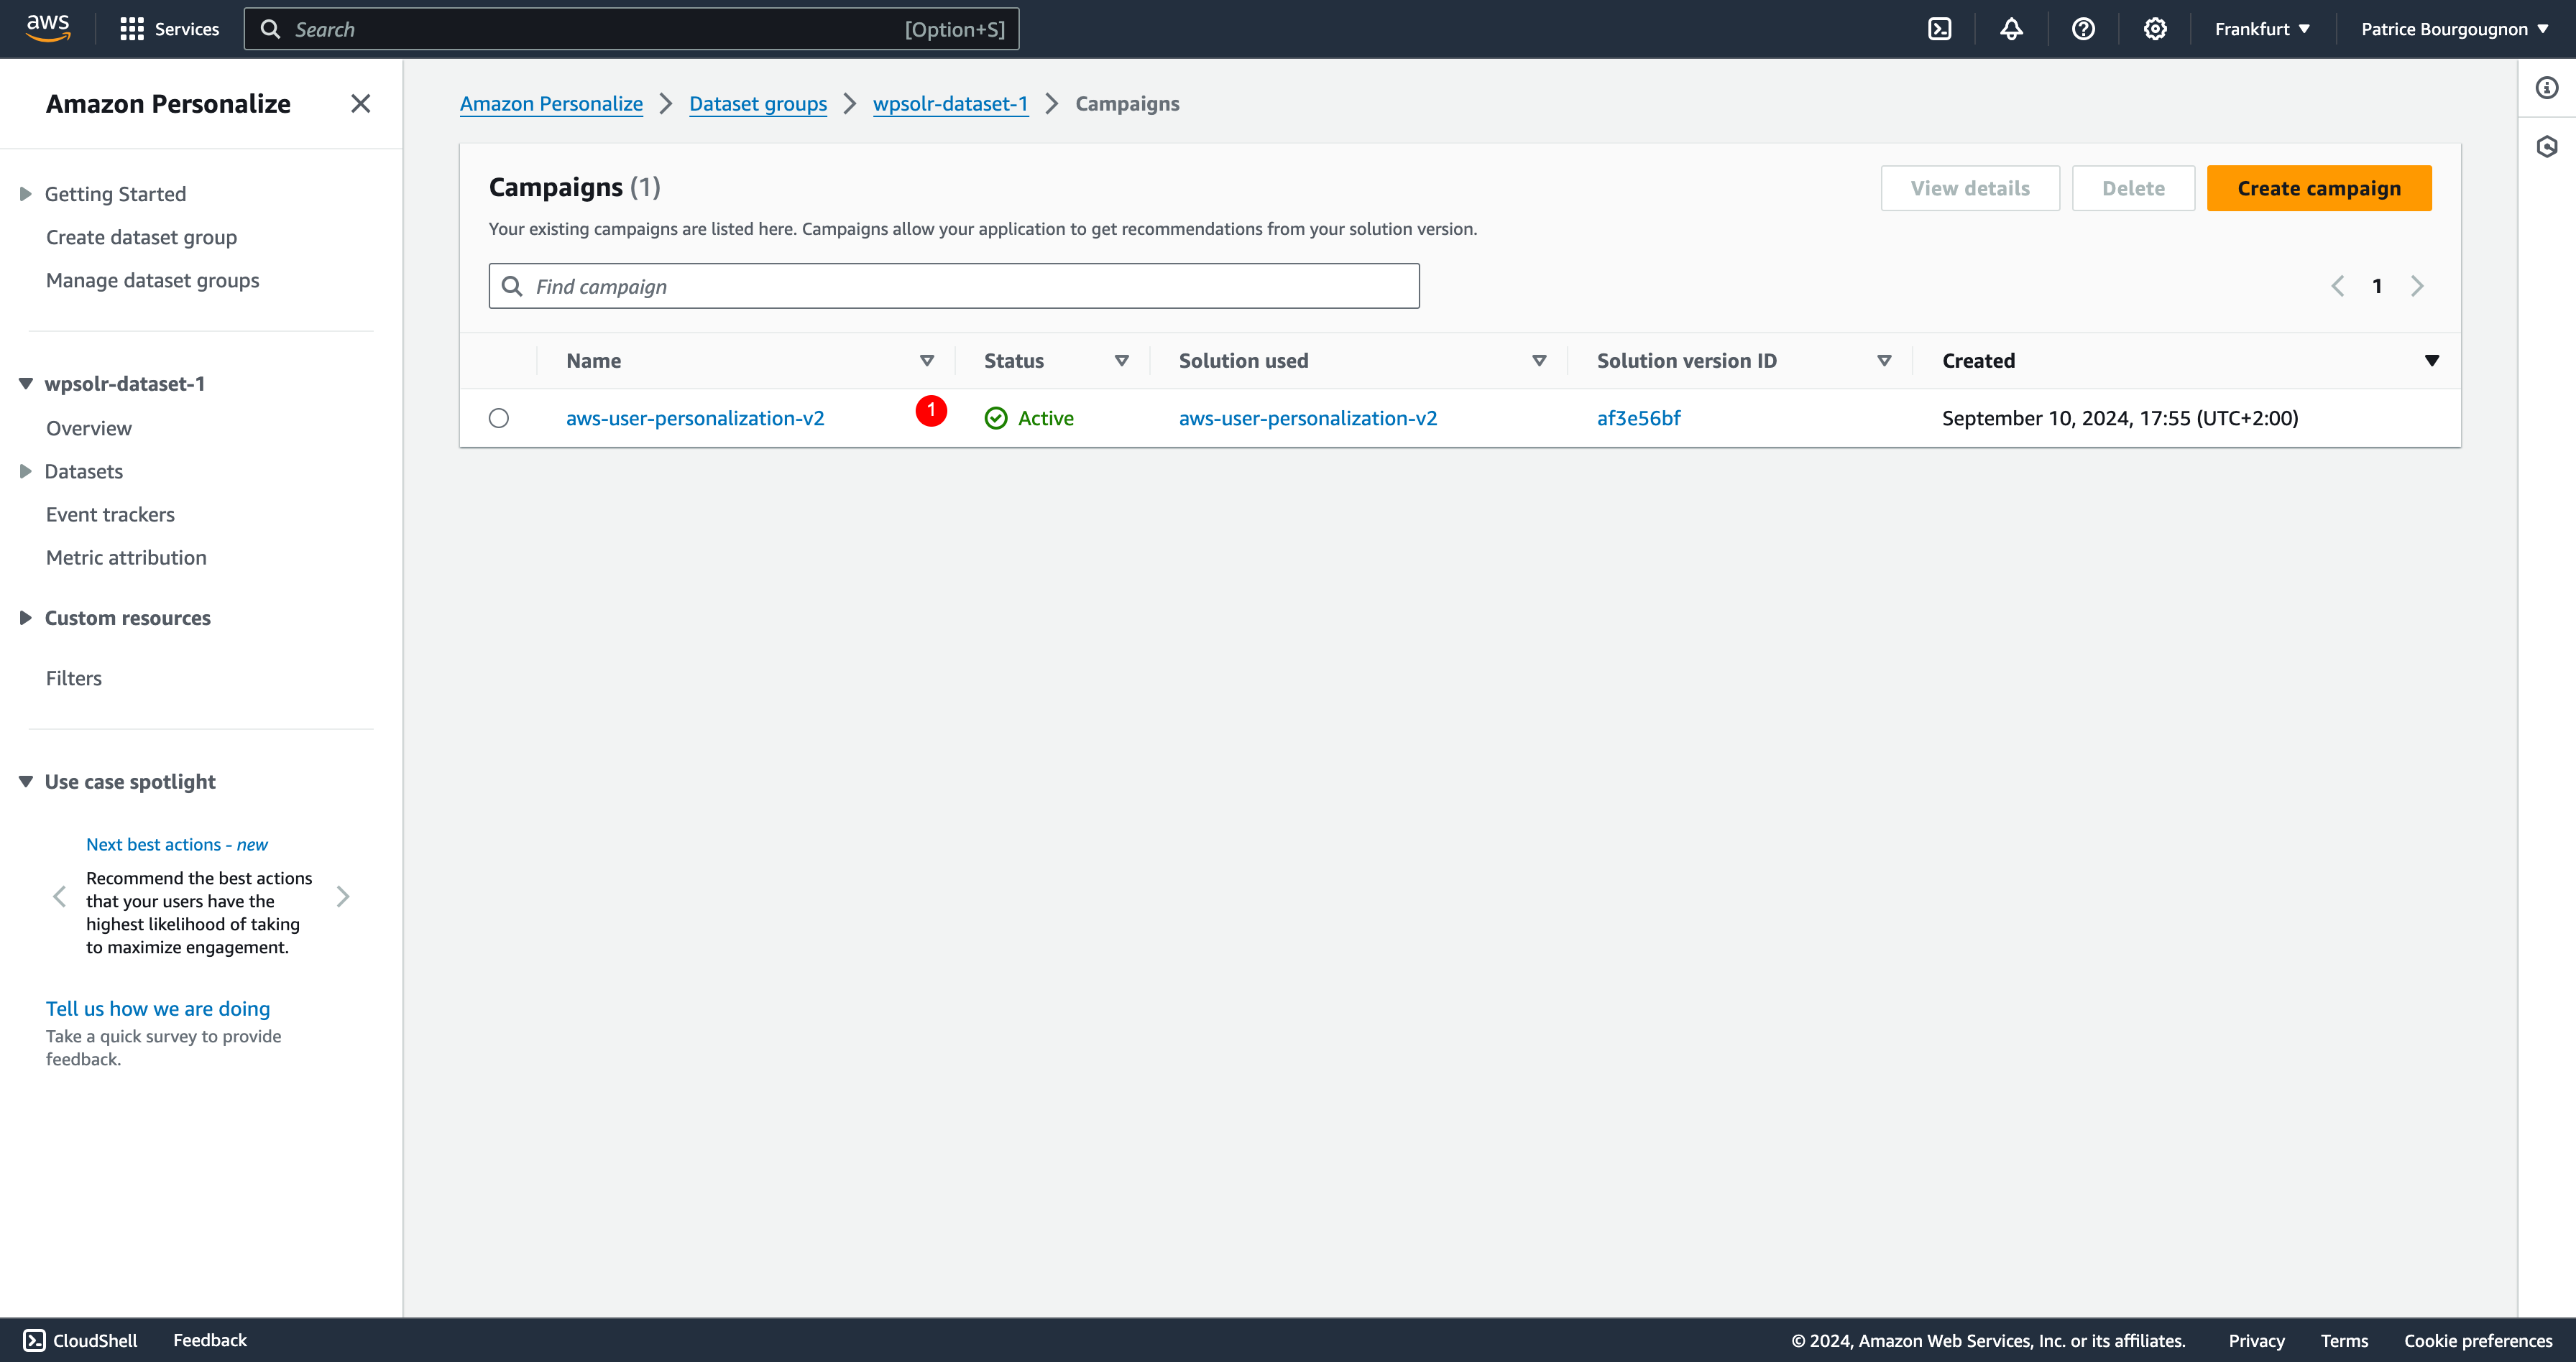Screen dimensions: 2576x1362
Task: Click the Active status of the campaign
Action: click(1029, 417)
